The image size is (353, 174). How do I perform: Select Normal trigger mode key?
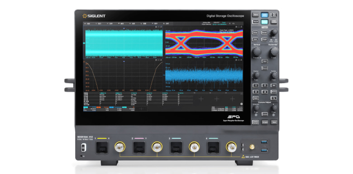pyautogui.click(x=264, y=33)
